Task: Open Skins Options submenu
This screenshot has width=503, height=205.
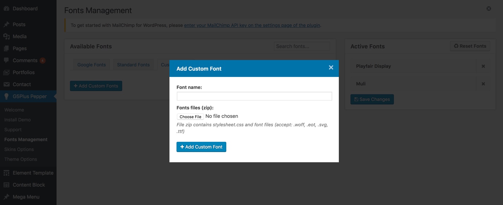Action: [x=19, y=149]
